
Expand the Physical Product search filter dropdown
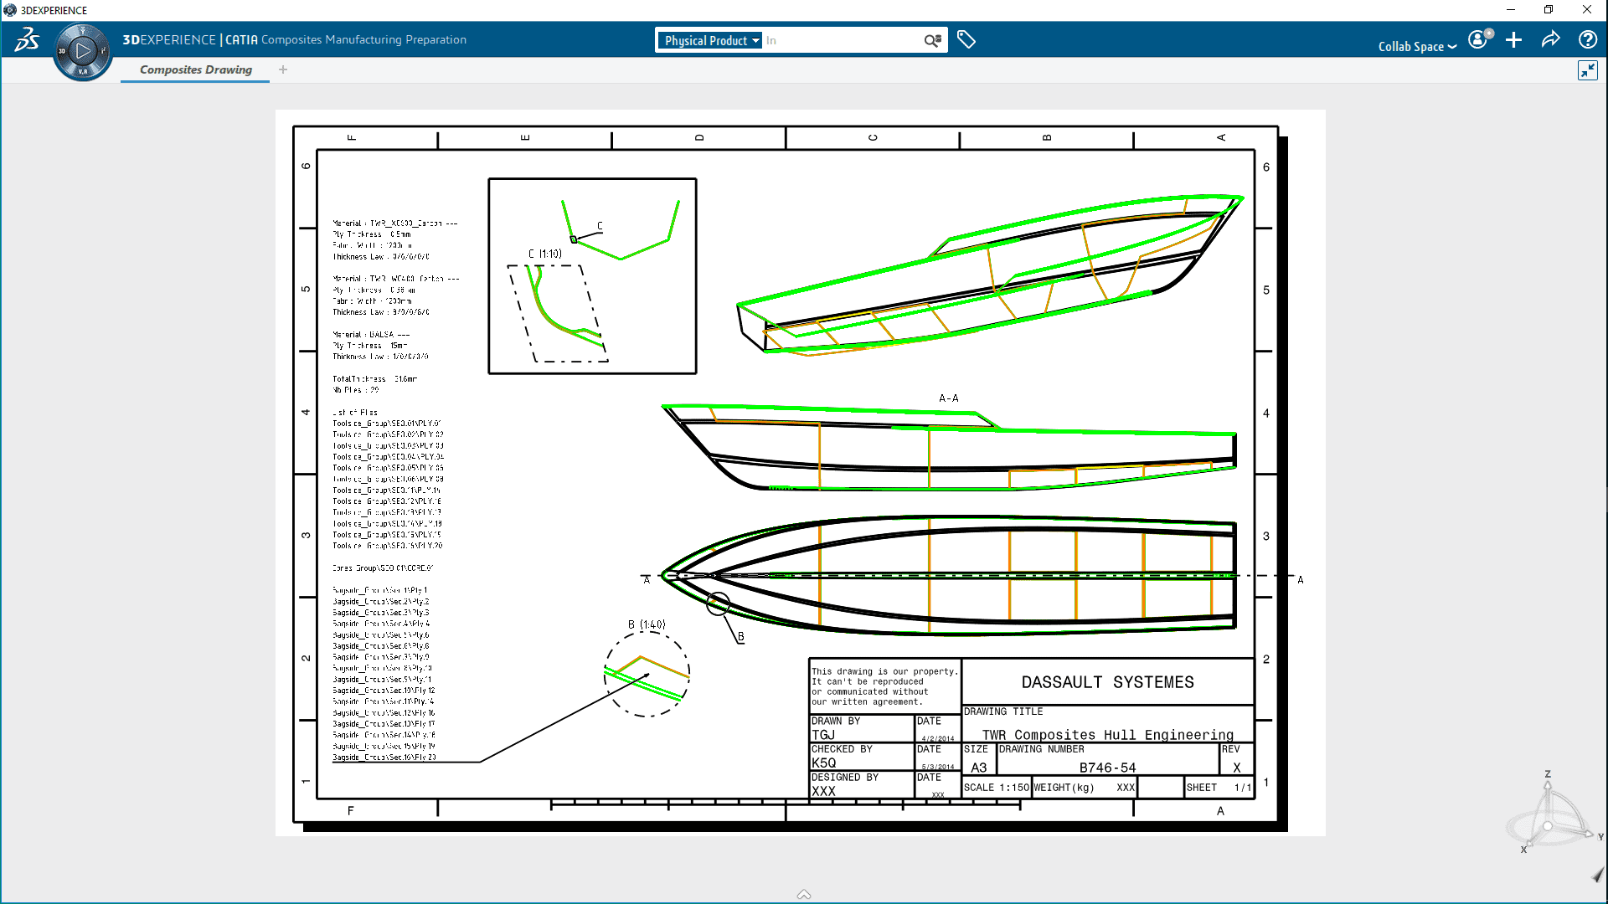tap(711, 40)
